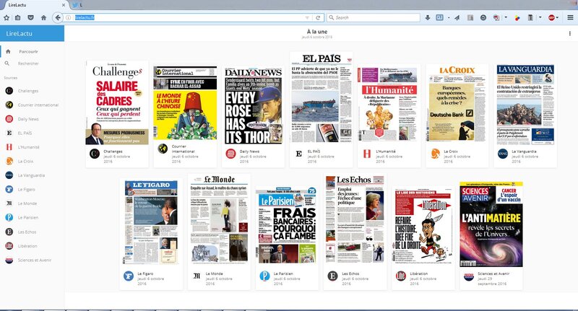Open the Les Echos front page thumbnail
This screenshot has height=311, width=578.
pos(355,218)
